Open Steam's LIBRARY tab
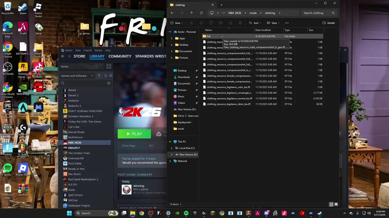389x218 pixels. tap(97, 56)
